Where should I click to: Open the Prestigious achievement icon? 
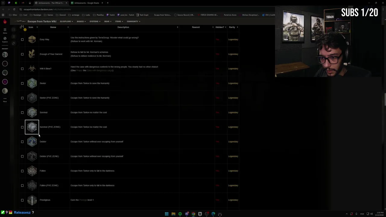32,200
